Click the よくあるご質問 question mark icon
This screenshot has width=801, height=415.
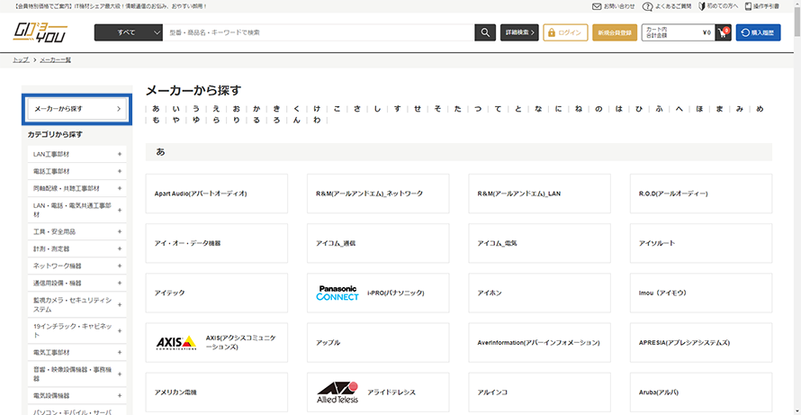click(x=647, y=6)
